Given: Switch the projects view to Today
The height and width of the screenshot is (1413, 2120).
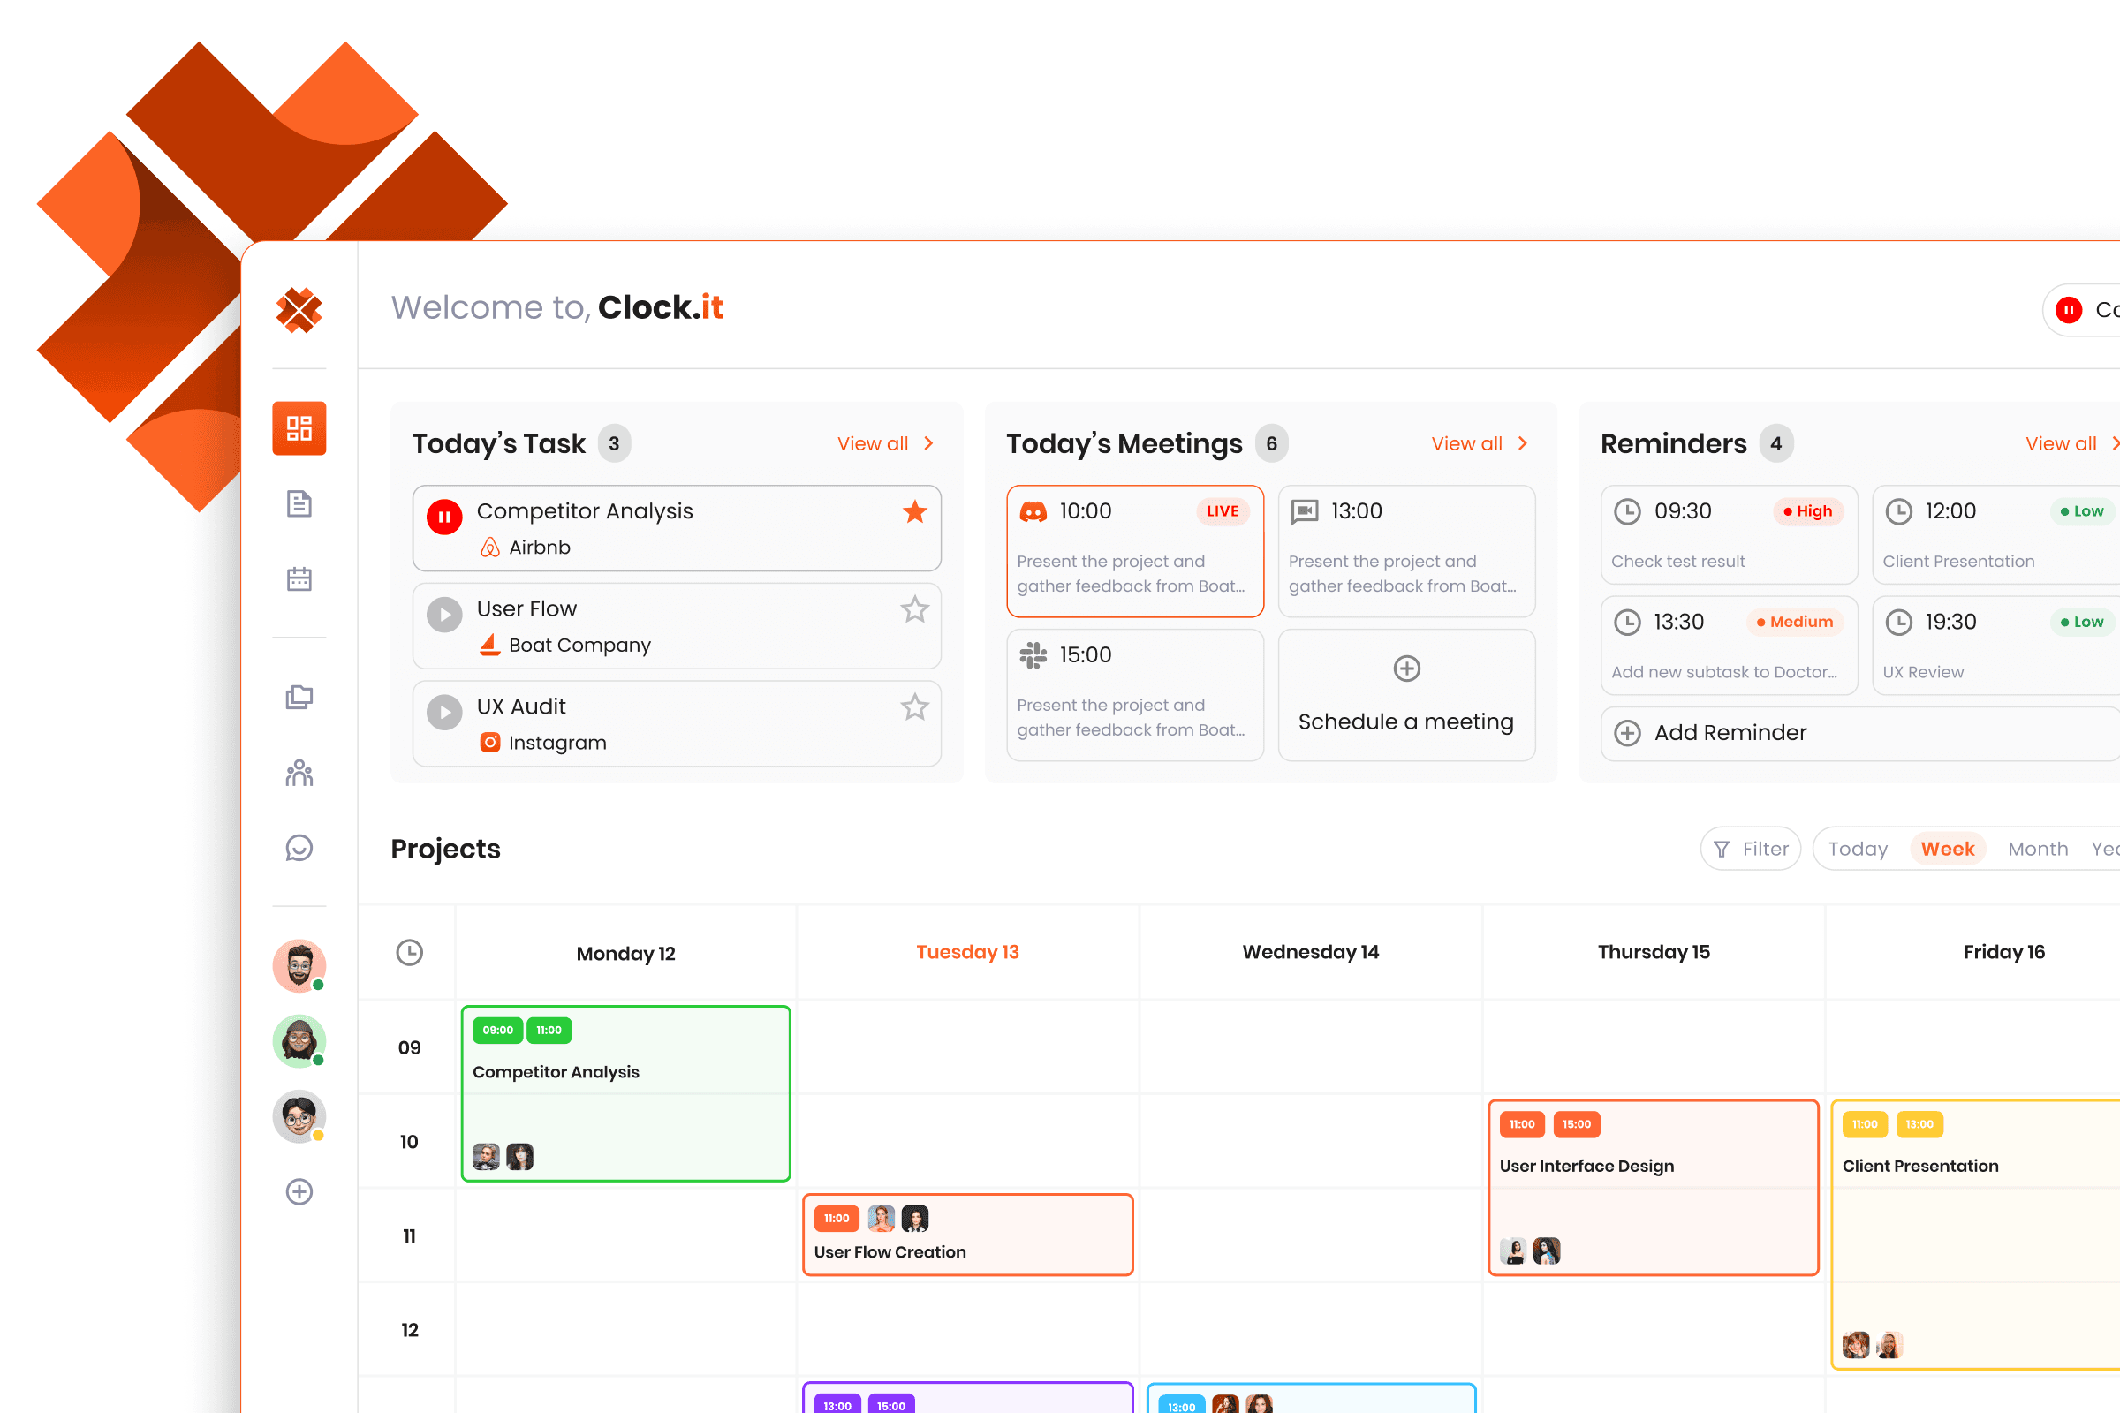Looking at the screenshot, I should 1858,849.
